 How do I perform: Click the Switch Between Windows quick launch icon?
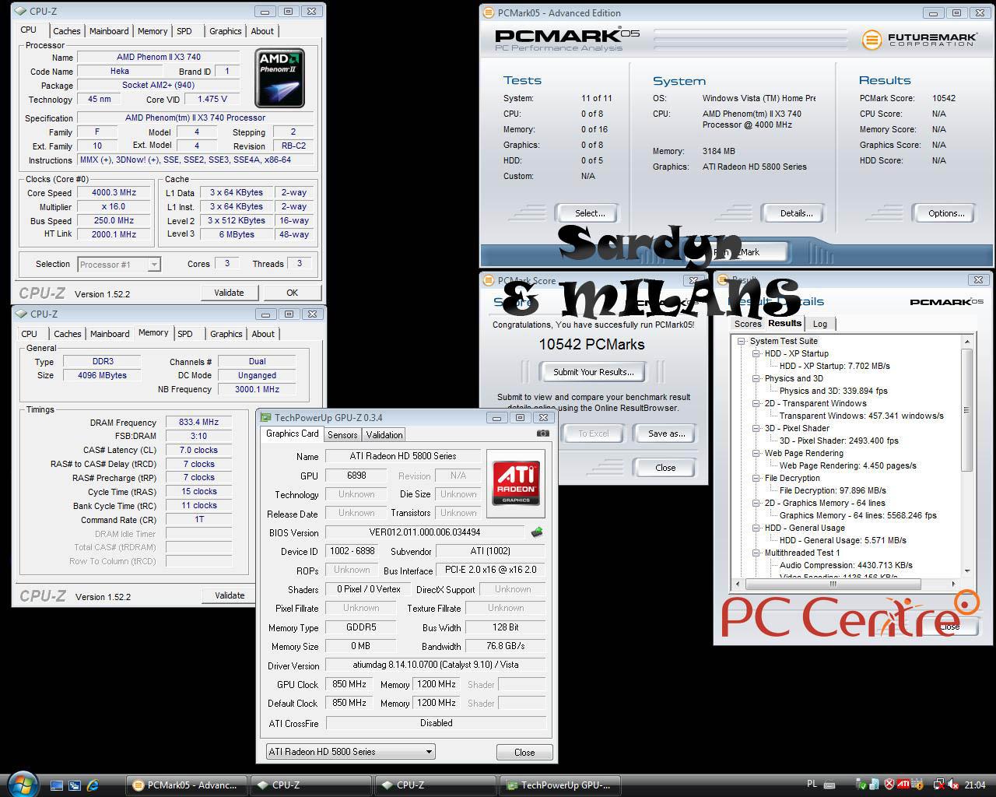pyautogui.click(x=75, y=785)
